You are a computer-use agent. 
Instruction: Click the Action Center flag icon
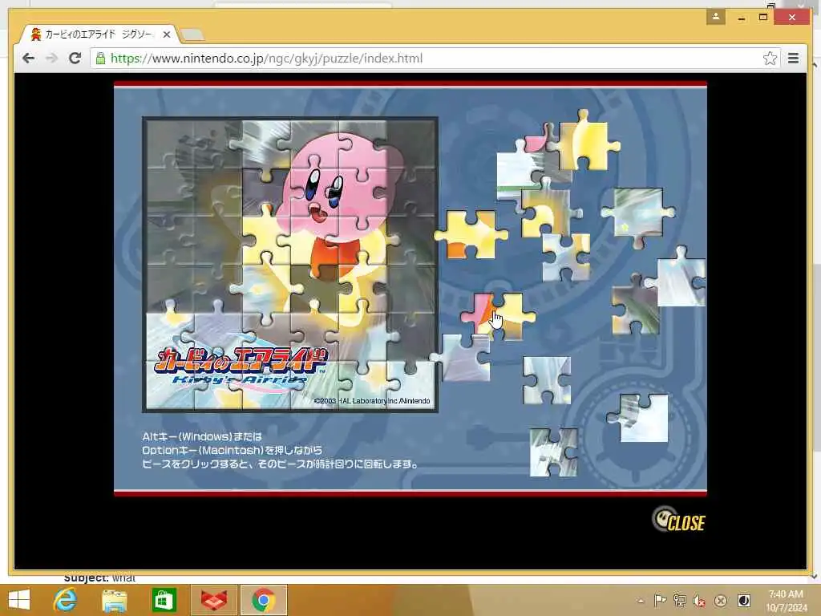(x=660, y=600)
